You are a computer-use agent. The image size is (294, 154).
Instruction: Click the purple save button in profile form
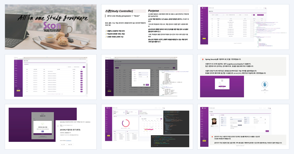coord(267,131)
